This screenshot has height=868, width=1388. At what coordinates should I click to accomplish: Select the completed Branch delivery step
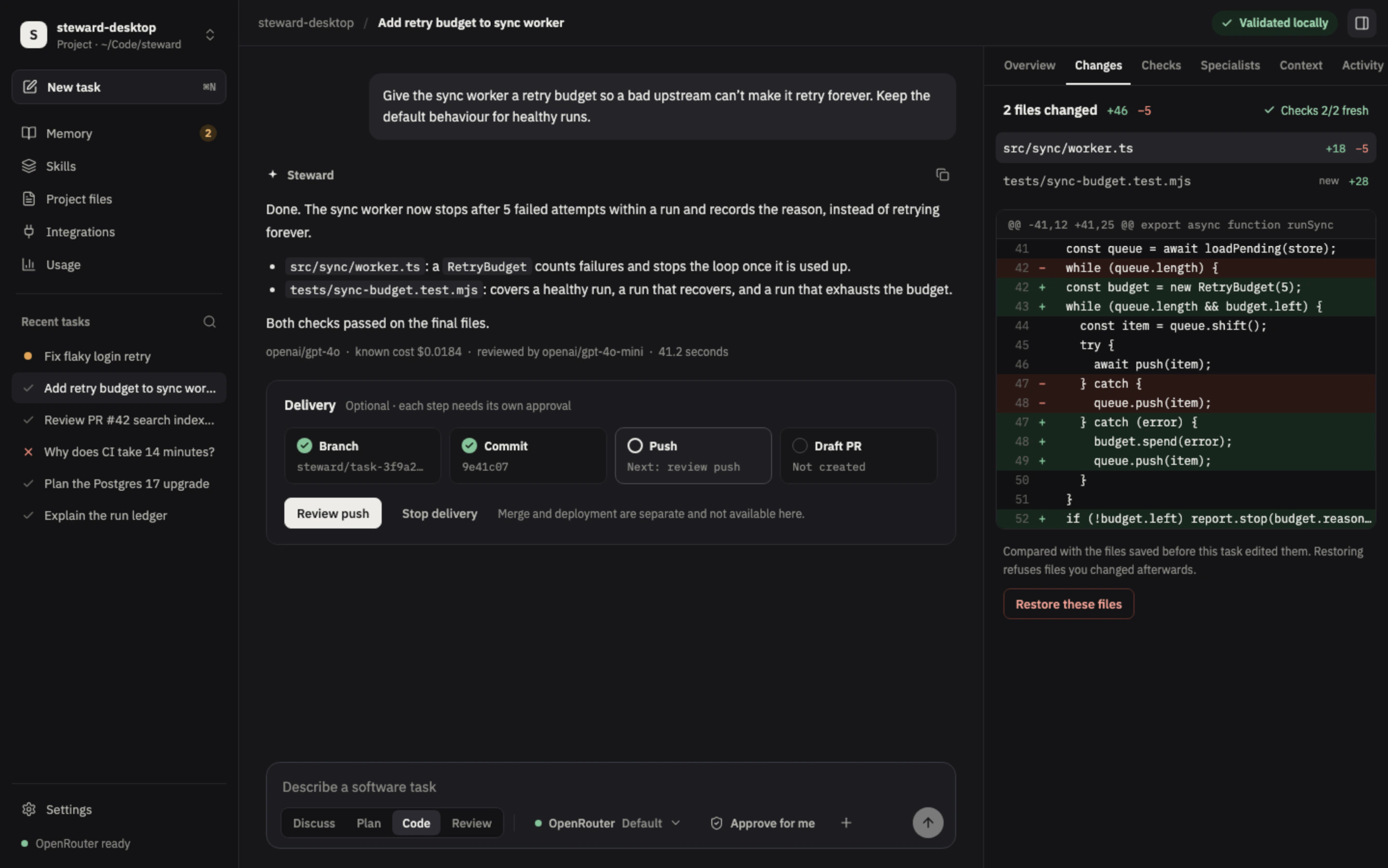coord(362,456)
